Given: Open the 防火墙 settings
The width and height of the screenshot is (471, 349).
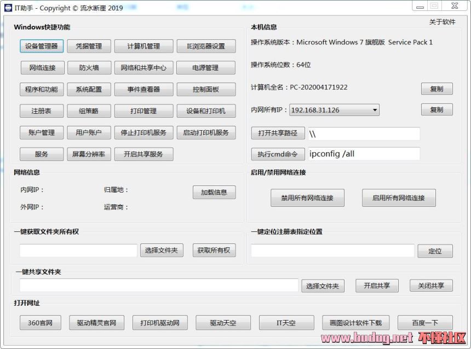Looking at the screenshot, I should [89, 68].
